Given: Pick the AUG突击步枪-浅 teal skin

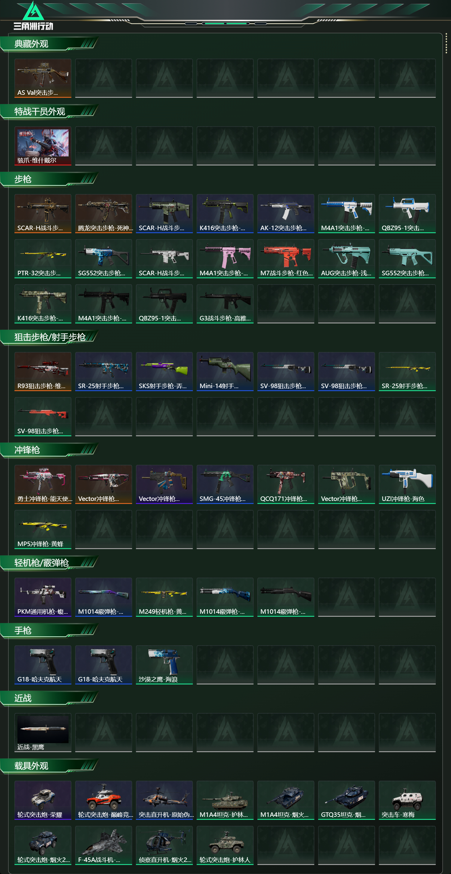Looking at the screenshot, I should 346,258.
